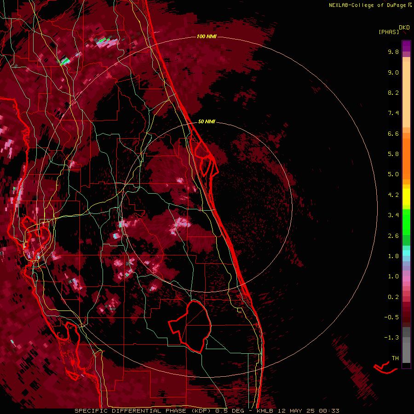Click the purple top band of the color bar
Screen dimensions: 414x414
pos(406,46)
